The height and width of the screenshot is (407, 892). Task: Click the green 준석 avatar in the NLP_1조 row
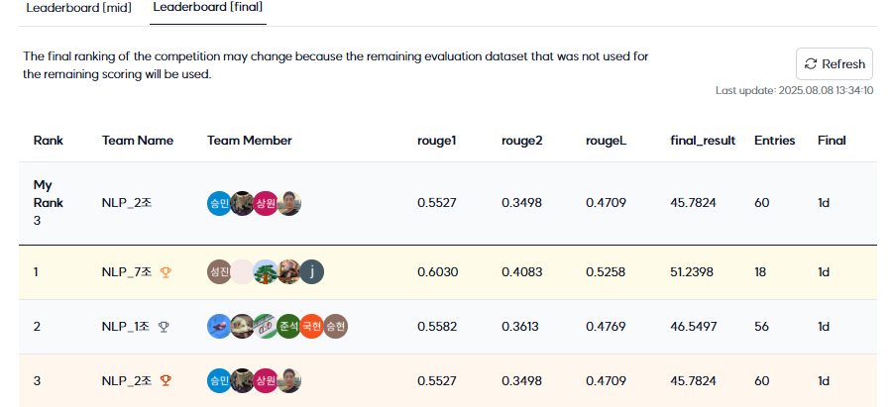(x=288, y=326)
